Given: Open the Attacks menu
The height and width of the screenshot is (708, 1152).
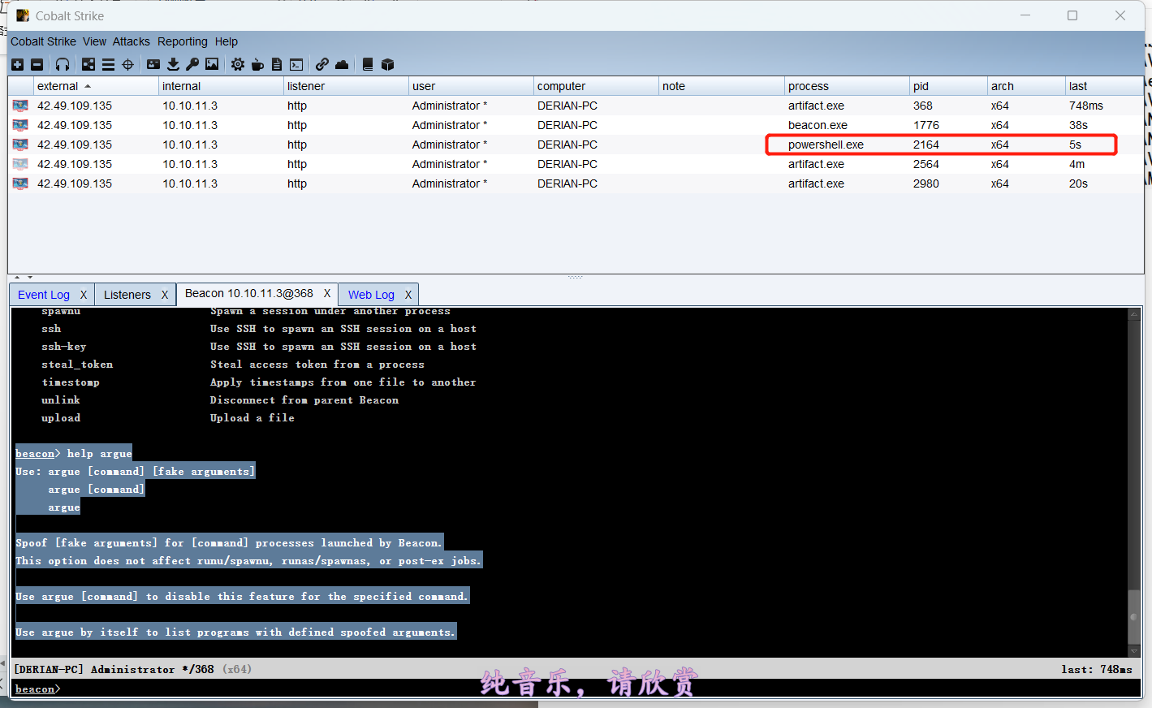Looking at the screenshot, I should coord(132,41).
